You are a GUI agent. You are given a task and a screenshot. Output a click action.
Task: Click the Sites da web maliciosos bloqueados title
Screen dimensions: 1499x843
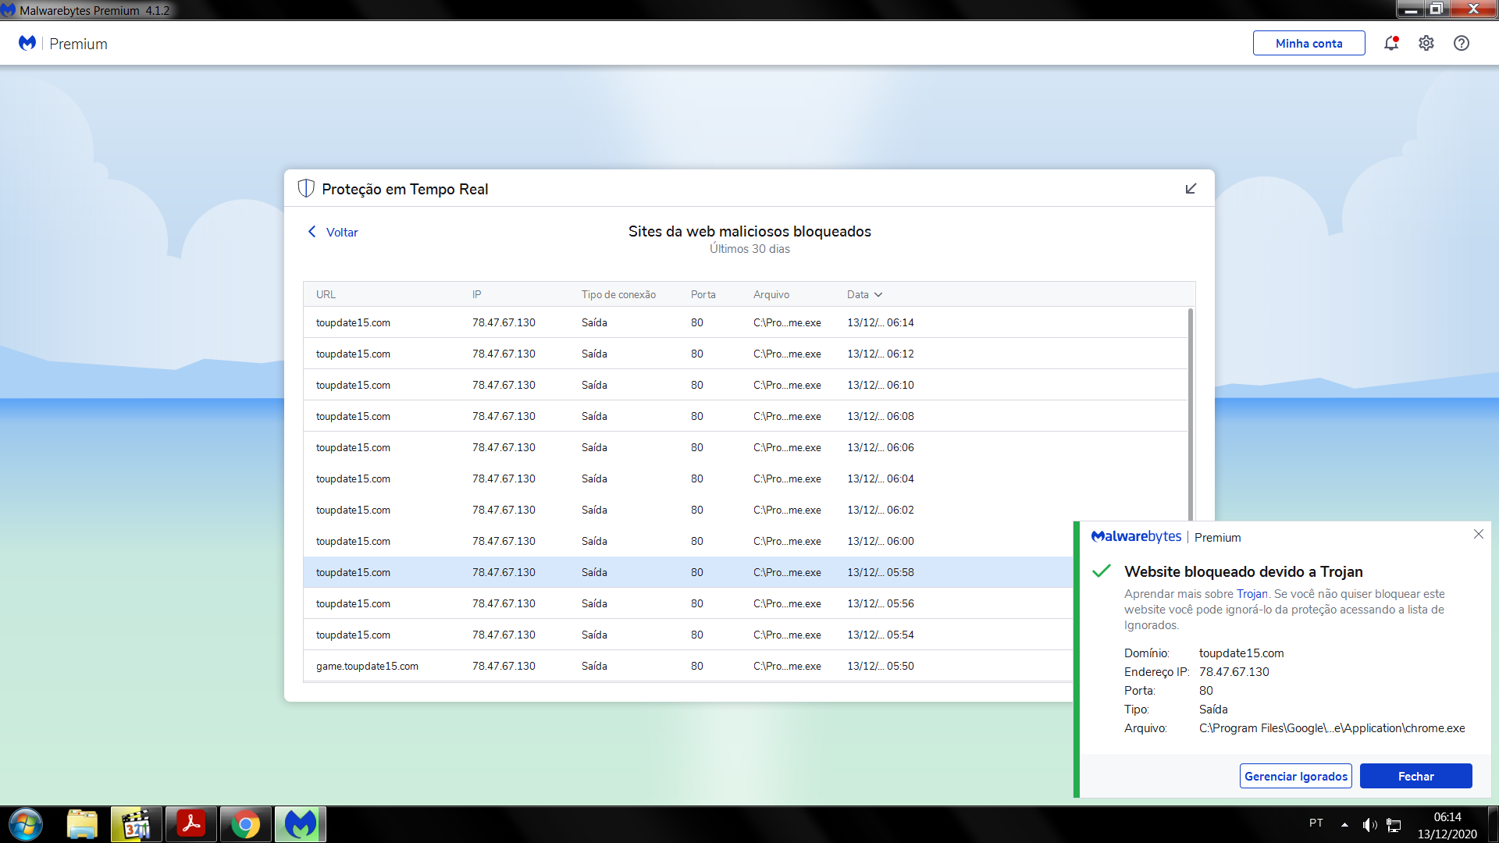749,231
